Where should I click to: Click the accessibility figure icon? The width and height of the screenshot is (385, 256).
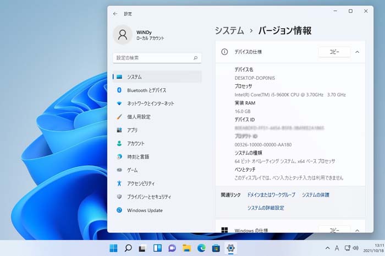pyautogui.click(x=119, y=183)
